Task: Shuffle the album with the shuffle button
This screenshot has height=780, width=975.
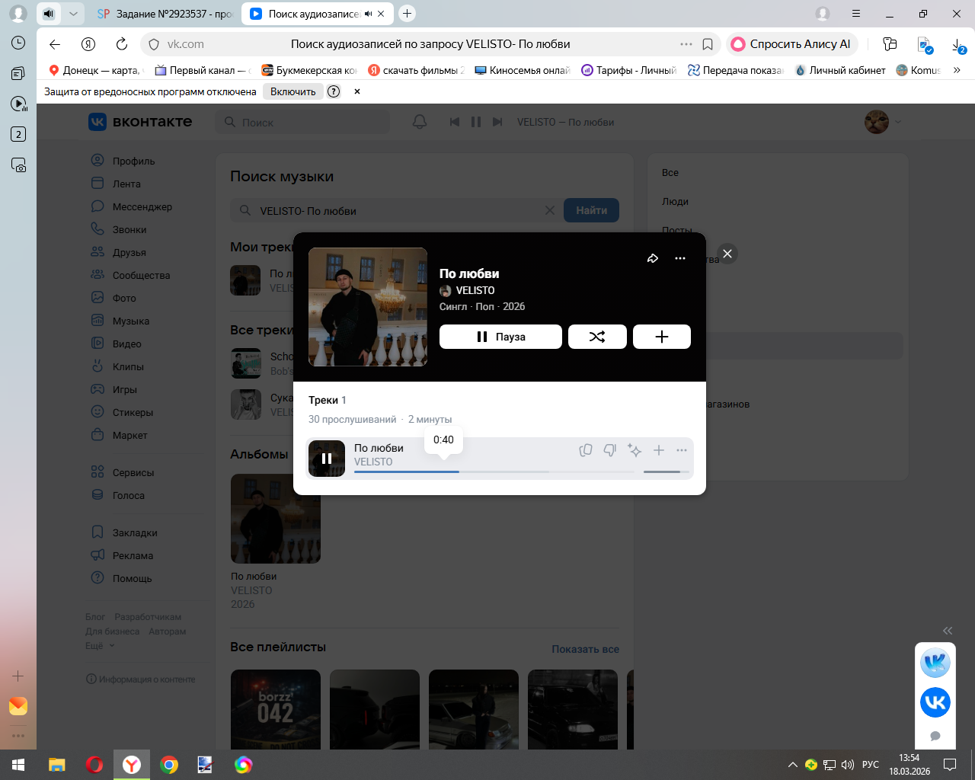Action: [x=597, y=337]
